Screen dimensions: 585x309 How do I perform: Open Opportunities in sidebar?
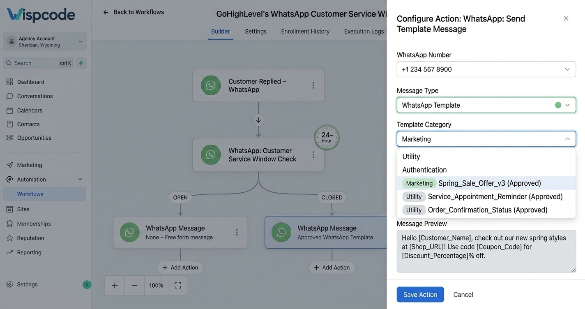coord(34,138)
